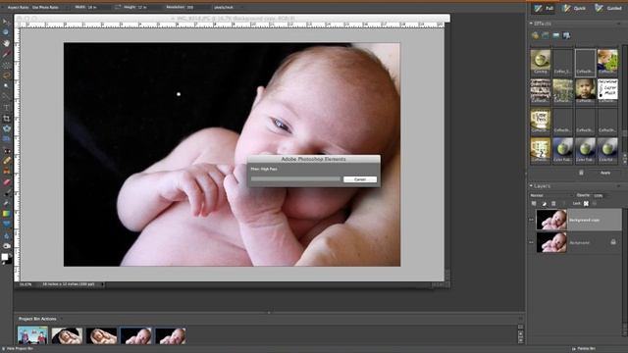This screenshot has width=628, height=353.
Task: Show Photo Effects in the Effects panel
Action: [x=556, y=35]
